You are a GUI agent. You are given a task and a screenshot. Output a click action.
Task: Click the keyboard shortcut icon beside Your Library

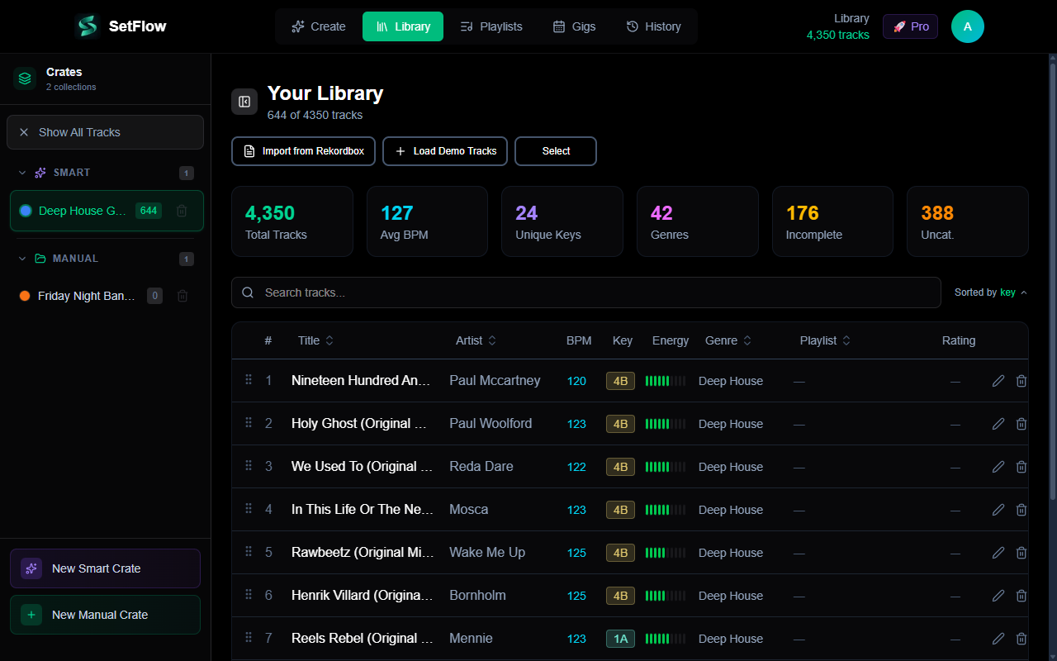[x=244, y=101]
